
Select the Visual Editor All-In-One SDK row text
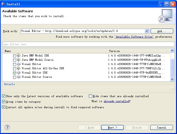pyautogui.click(x=43, y=68)
